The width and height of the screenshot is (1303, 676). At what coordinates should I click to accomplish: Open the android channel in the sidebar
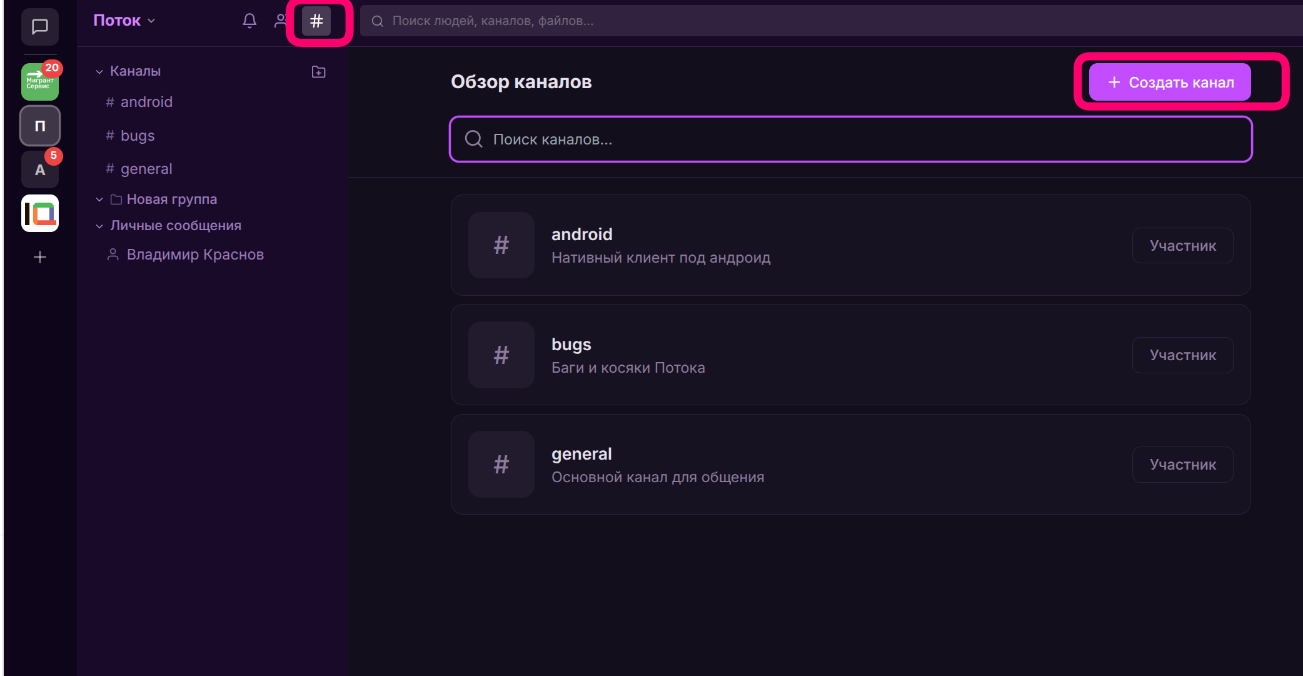[146, 102]
